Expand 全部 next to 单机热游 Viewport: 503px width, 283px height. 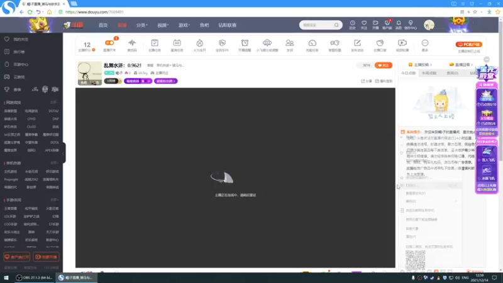tap(54, 163)
